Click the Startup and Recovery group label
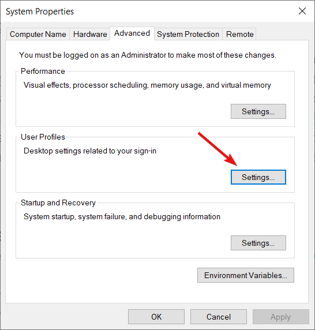This screenshot has height=330, width=315. point(58,202)
